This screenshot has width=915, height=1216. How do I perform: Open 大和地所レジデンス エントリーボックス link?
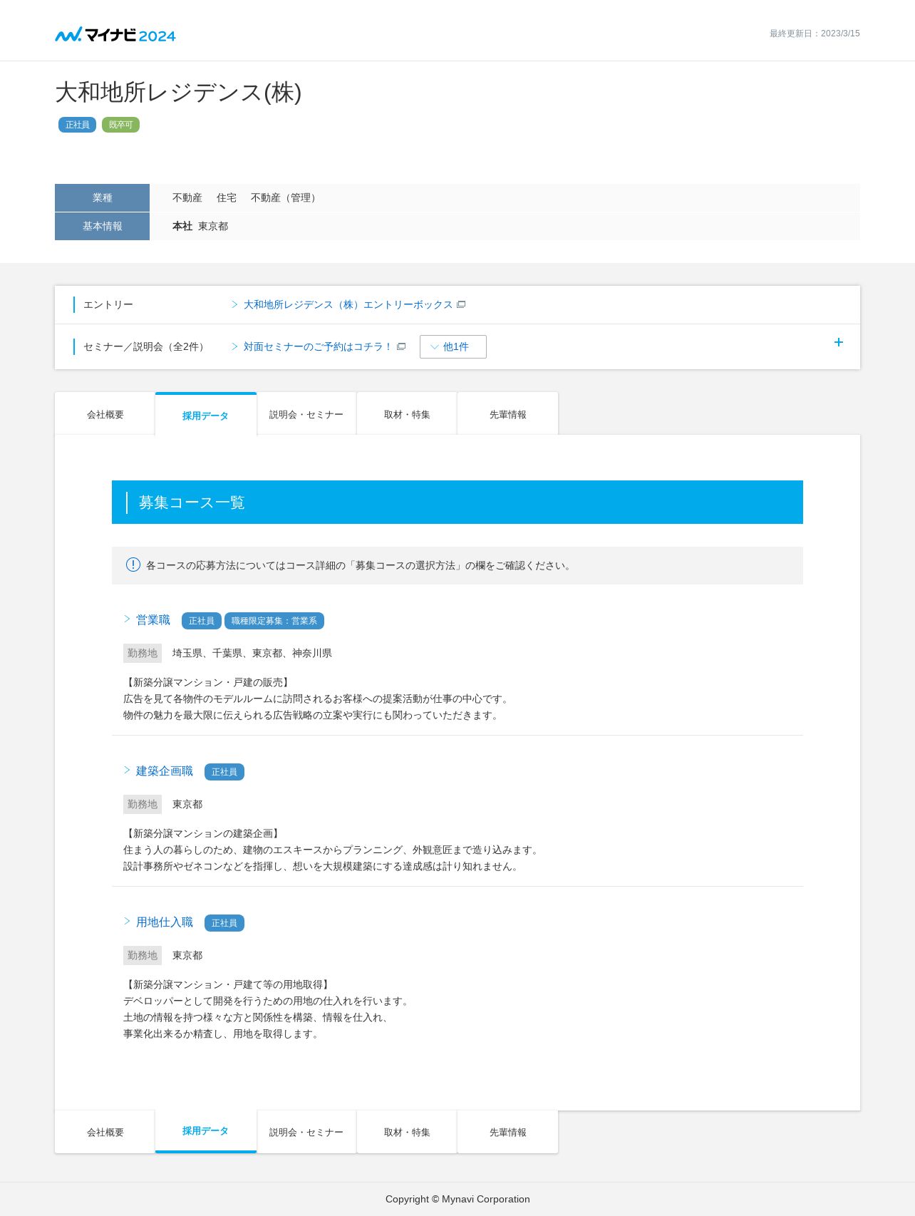tap(348, 304)
